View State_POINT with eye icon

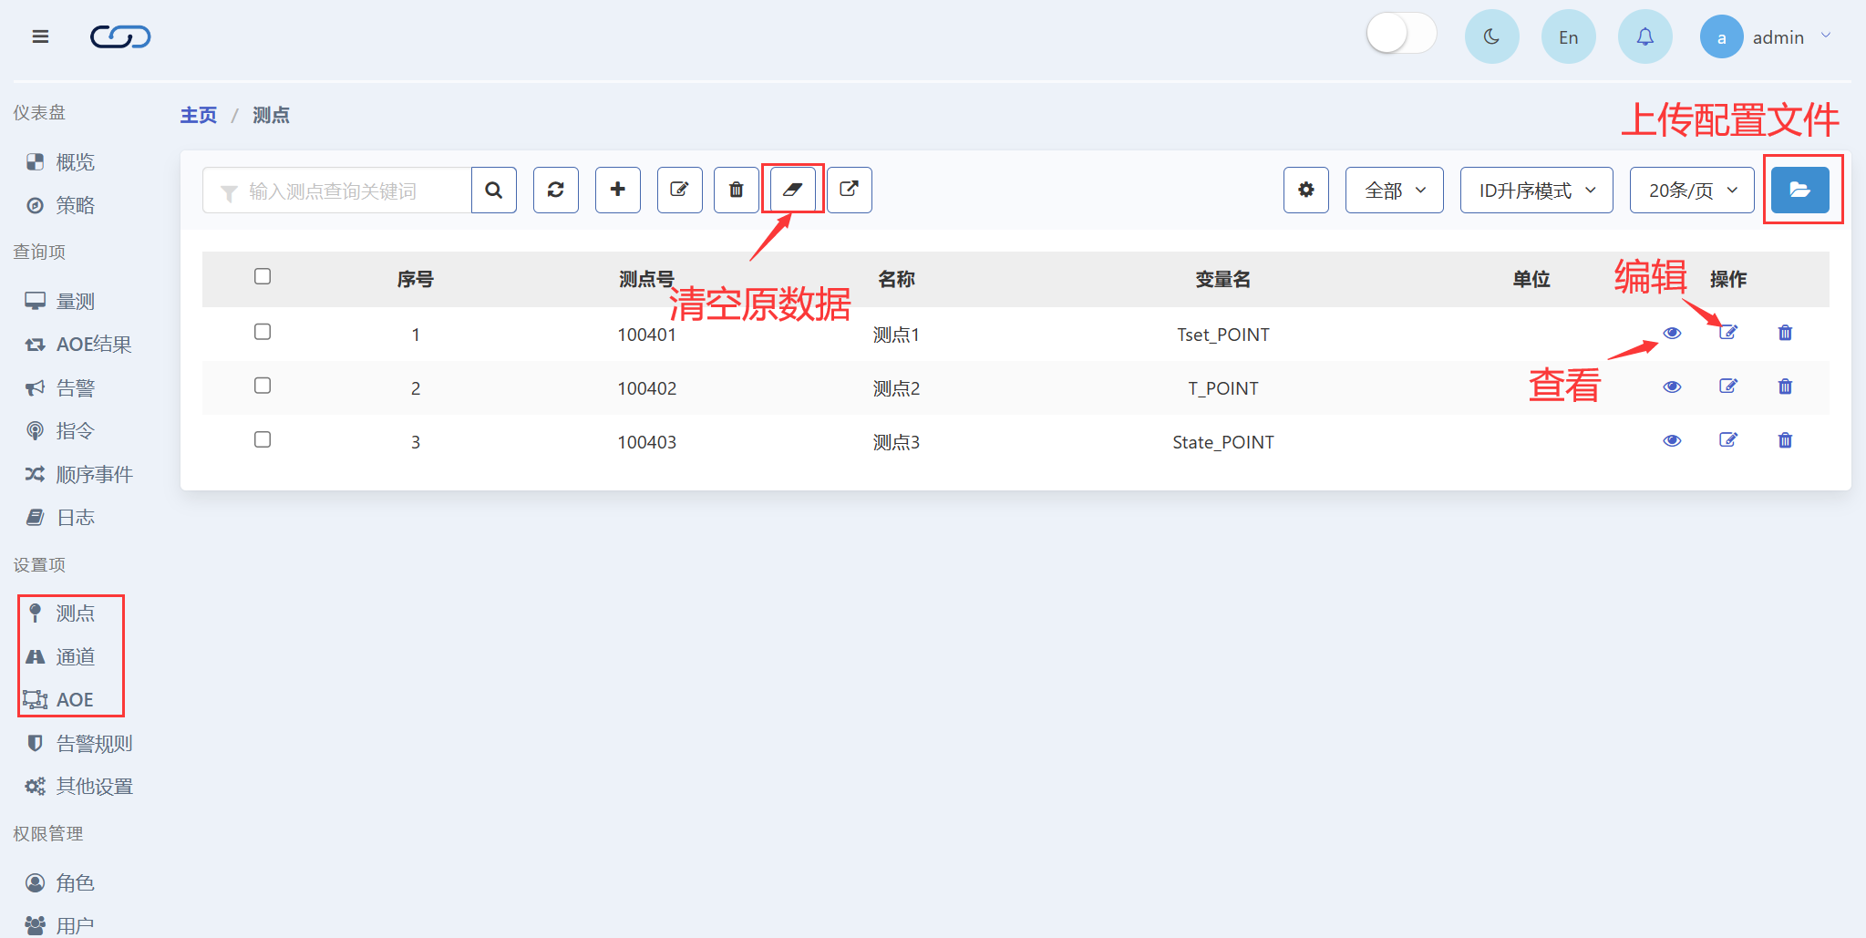coord(1672,440)
